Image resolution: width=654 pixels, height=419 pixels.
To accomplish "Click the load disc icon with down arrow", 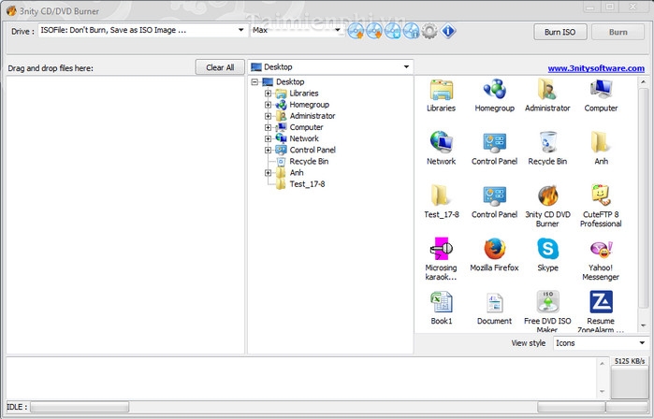I will point(374,31).
